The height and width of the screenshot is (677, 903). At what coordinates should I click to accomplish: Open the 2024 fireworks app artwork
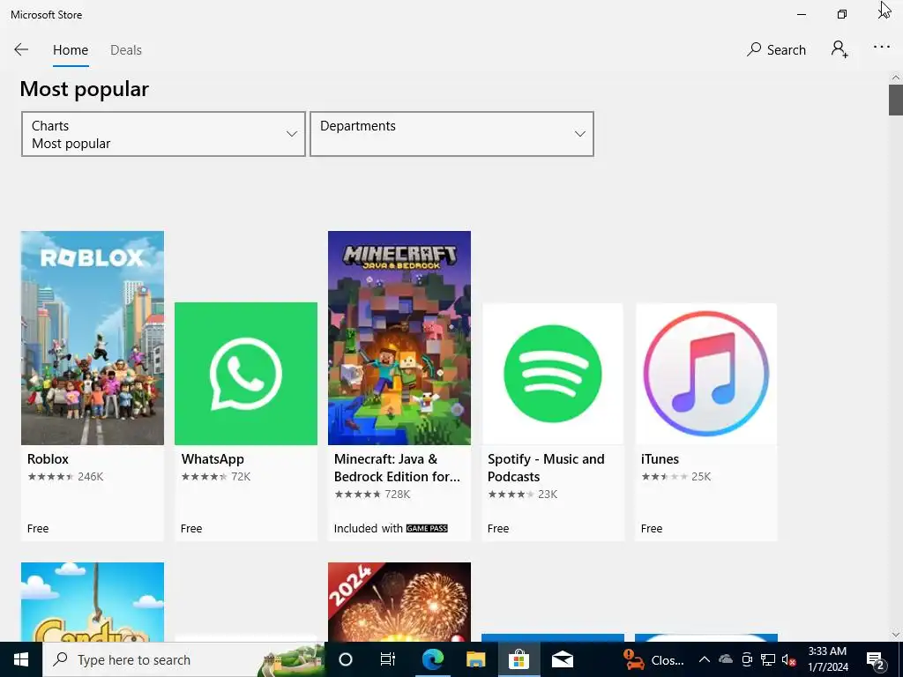(x=399, y=602)
